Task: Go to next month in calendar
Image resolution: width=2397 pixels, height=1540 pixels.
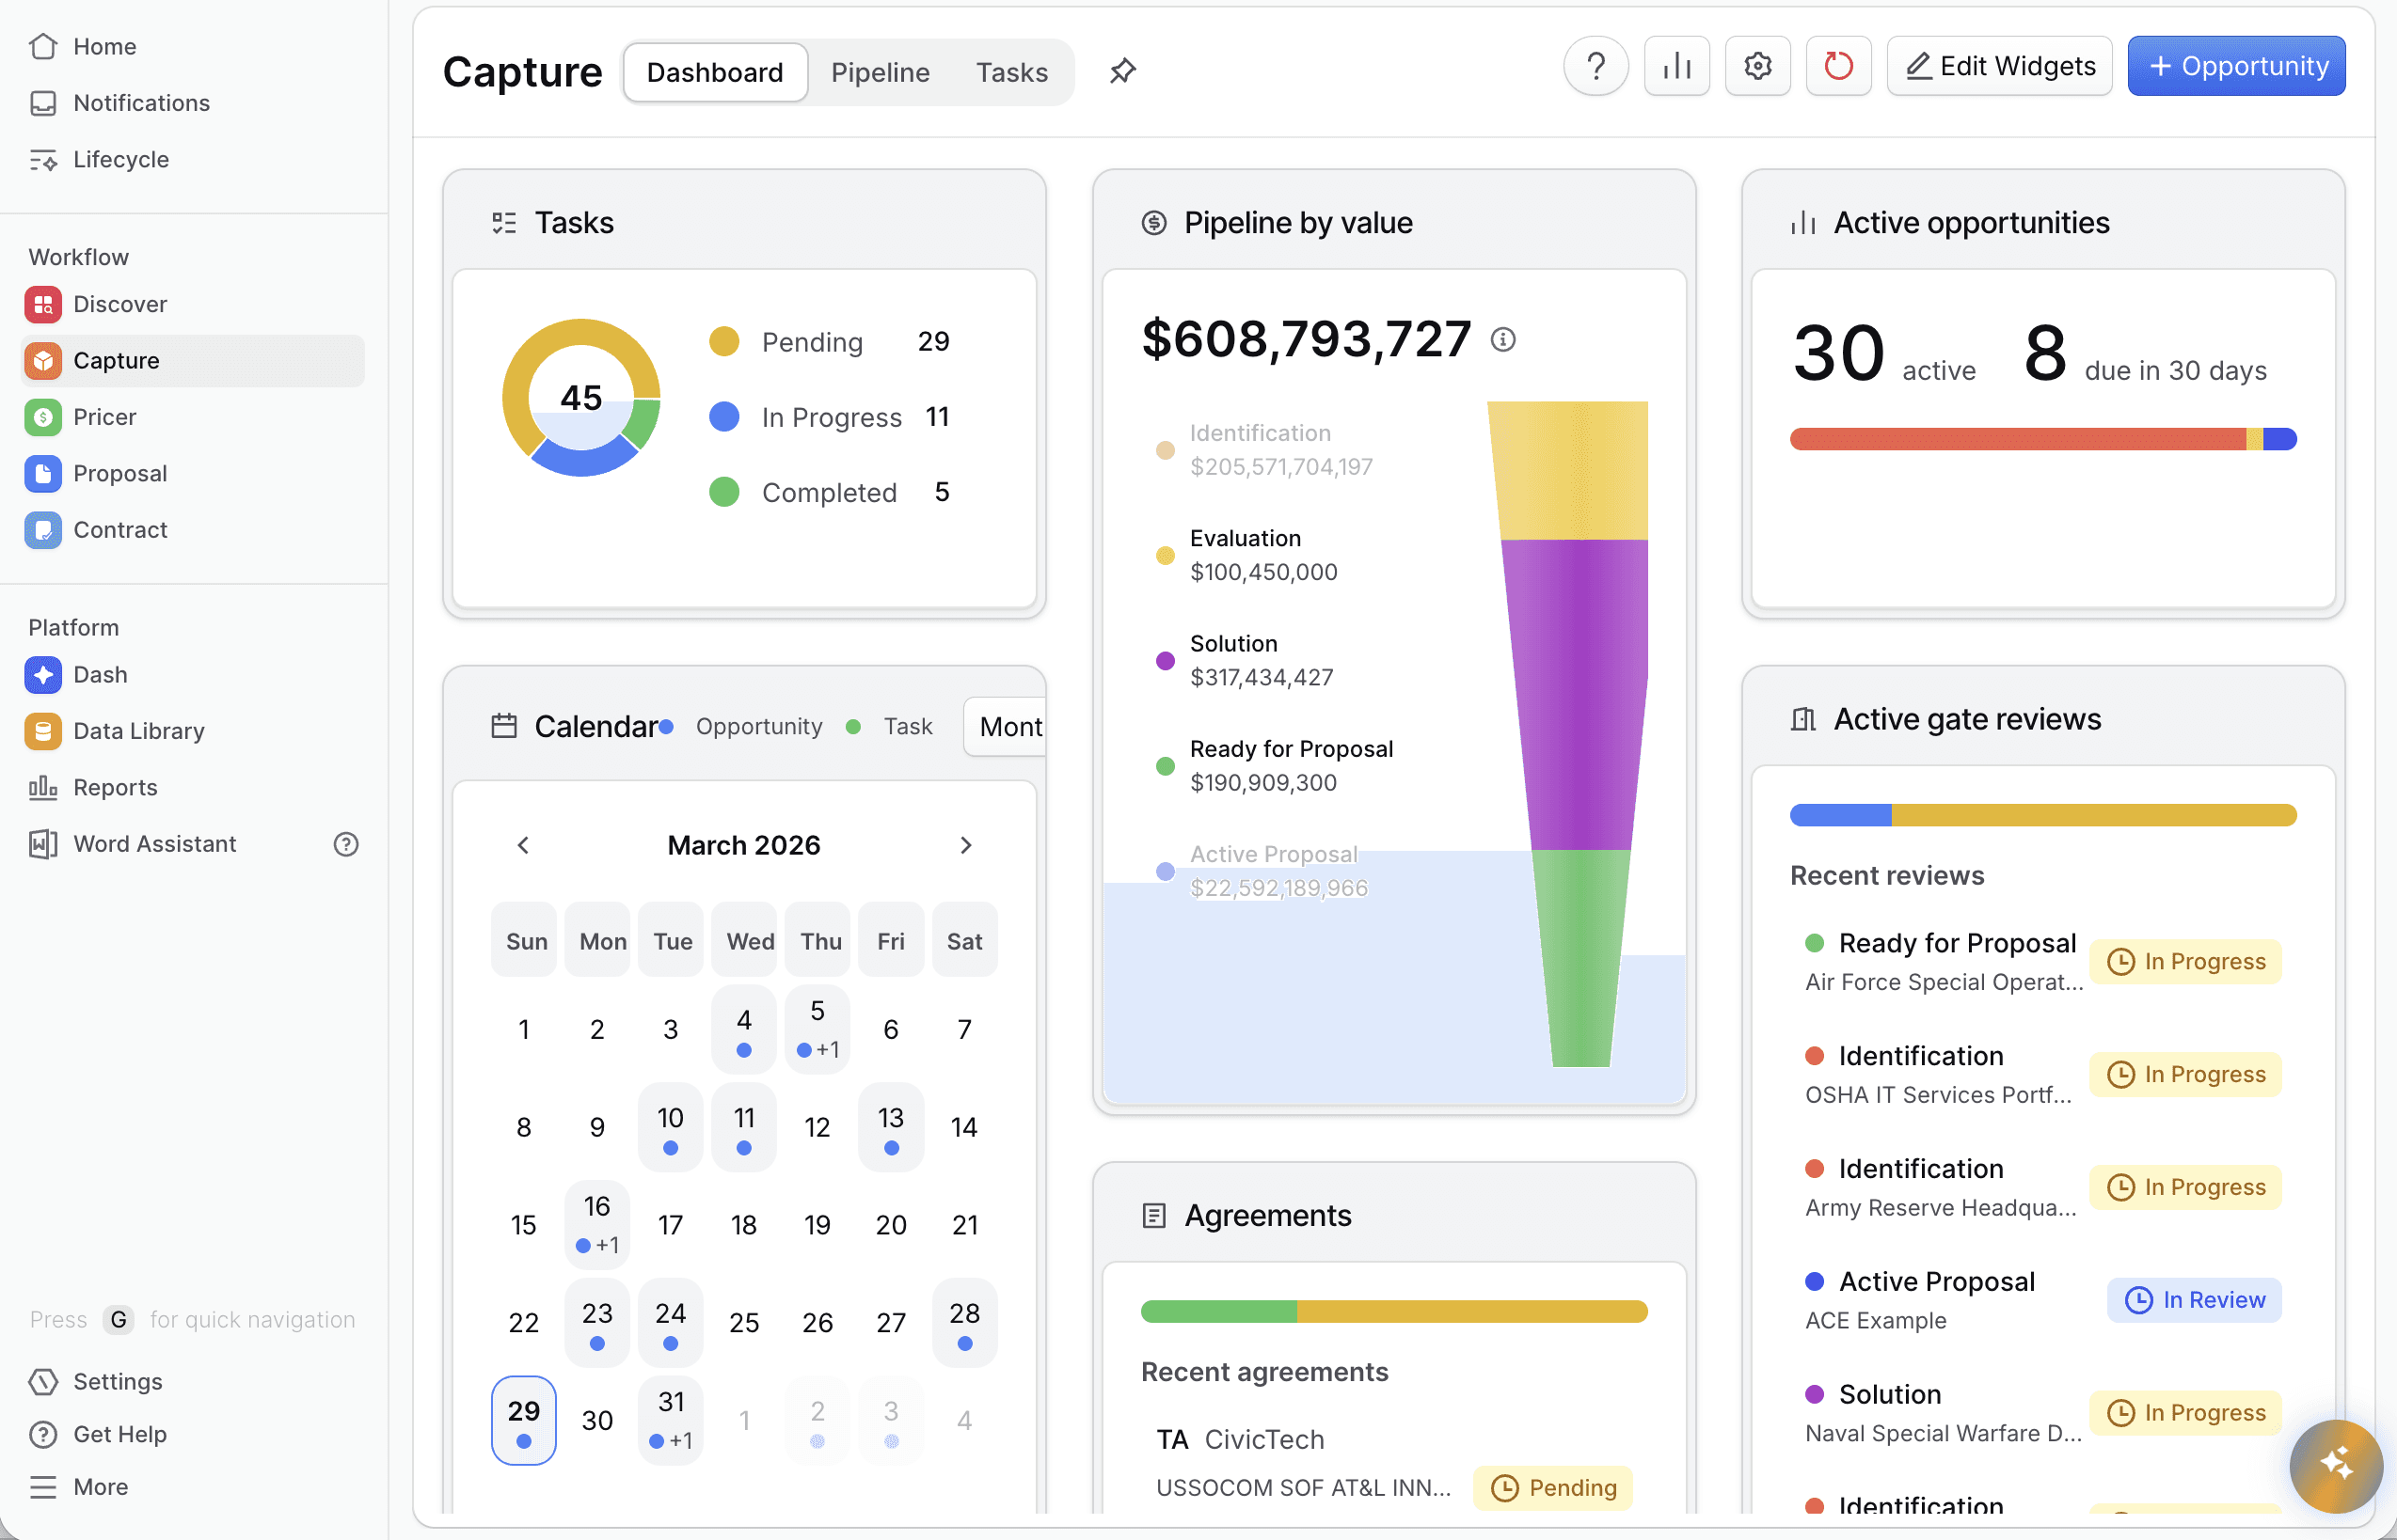Action: tap(965, 846)
